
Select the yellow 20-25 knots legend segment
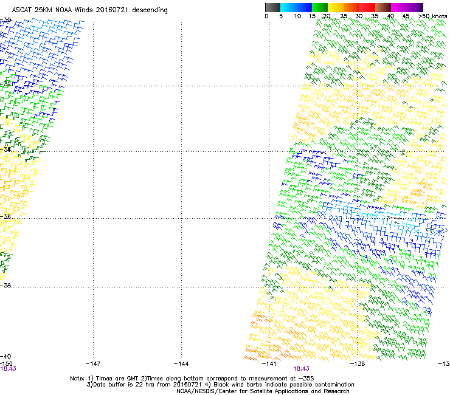click(336, 7)
